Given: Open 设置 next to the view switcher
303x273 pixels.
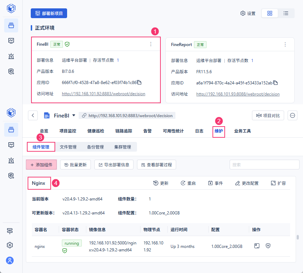Looking at the screenshot, I should (x=248, y=13).
